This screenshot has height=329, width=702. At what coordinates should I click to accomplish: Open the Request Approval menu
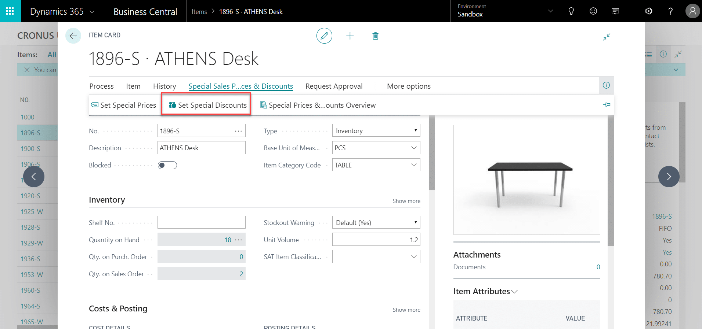pos(334,86)
